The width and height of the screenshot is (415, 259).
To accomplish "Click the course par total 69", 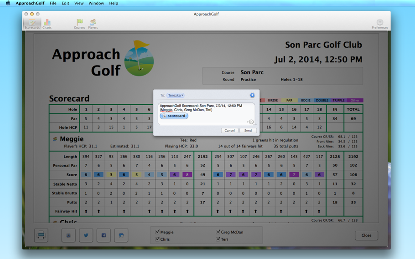I will tap(353, 119).
